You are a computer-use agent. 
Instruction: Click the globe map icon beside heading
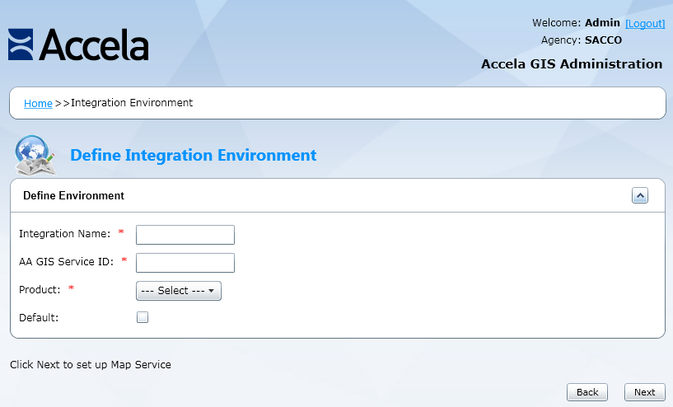tap(35, 155)
